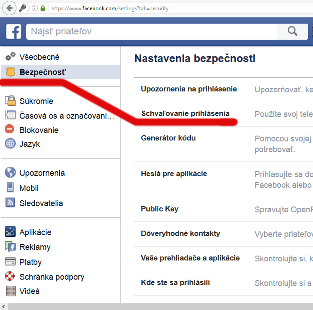Click the green padlock site security icon
The height and width of the screenshot is (310, 313).
click(43, 8)
